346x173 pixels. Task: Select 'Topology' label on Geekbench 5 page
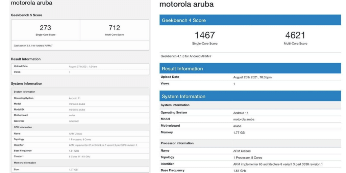19,139
